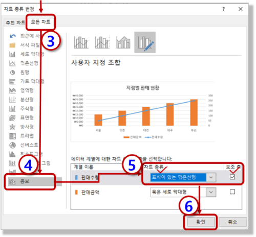Pick the custom combination subtype
Viewport: 256px width, 237px height.
[145, 42]
